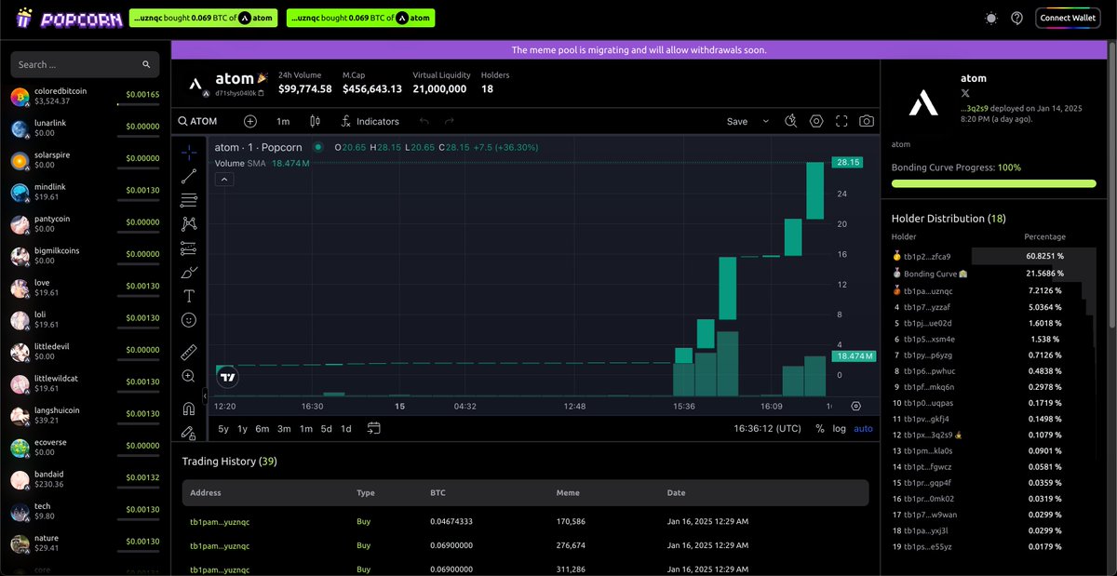Open the emoji icons tool
1117x576 pixels.
[189, 320]
